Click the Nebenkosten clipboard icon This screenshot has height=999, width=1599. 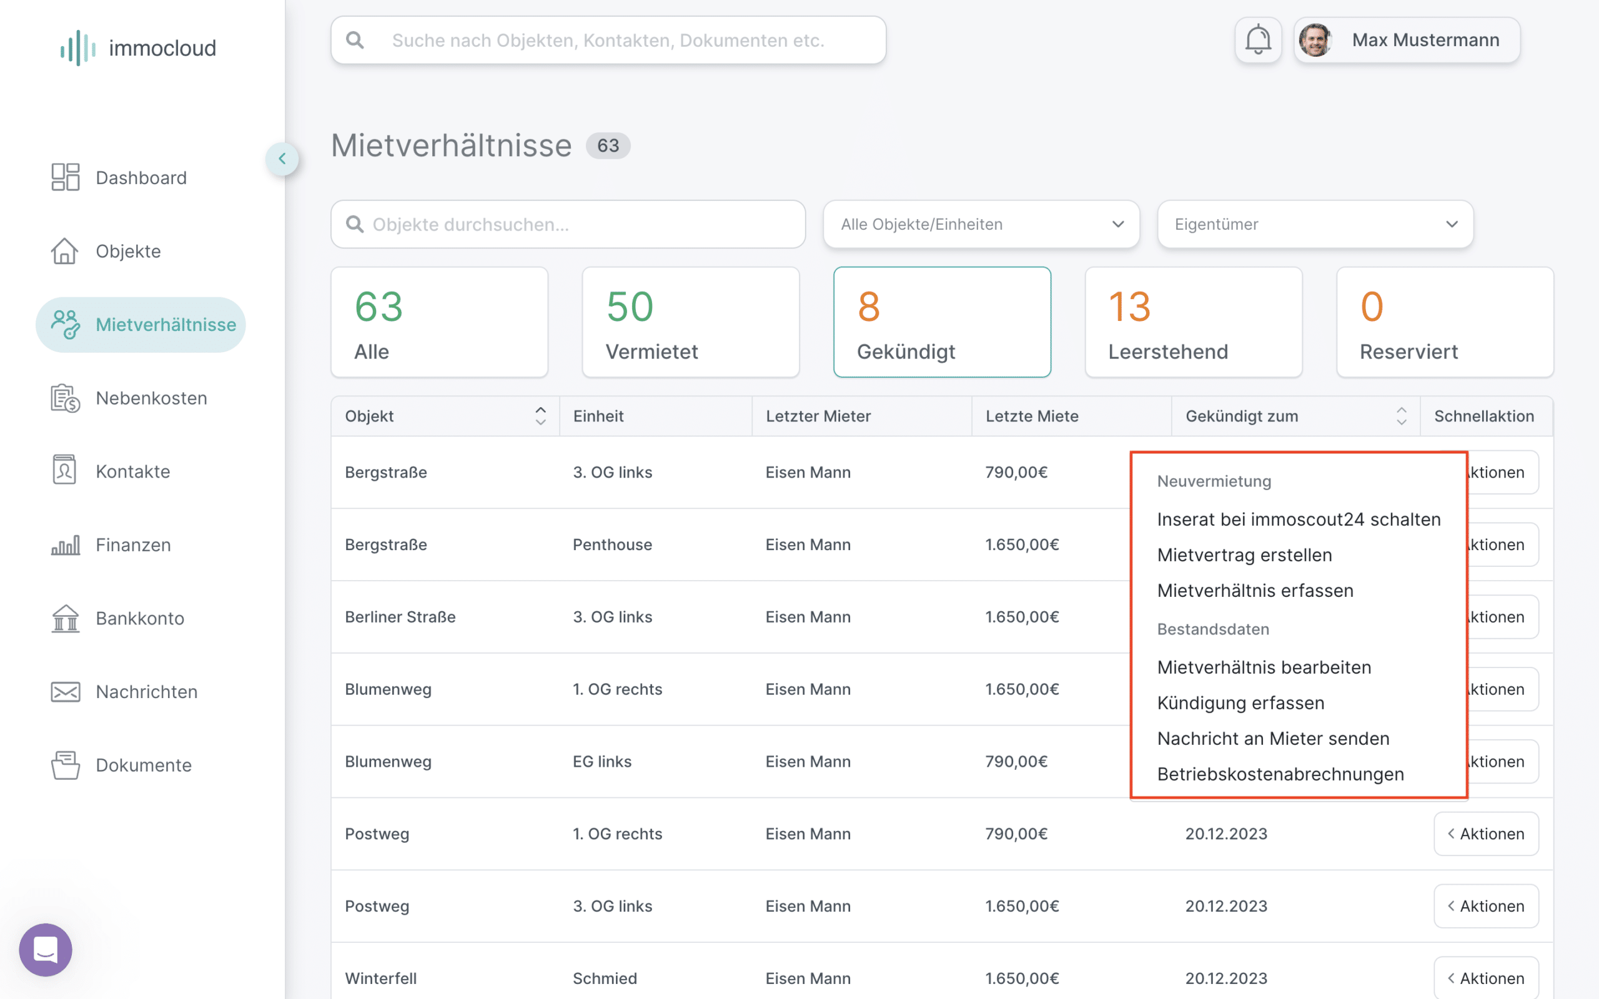click(x=66, y=398)
